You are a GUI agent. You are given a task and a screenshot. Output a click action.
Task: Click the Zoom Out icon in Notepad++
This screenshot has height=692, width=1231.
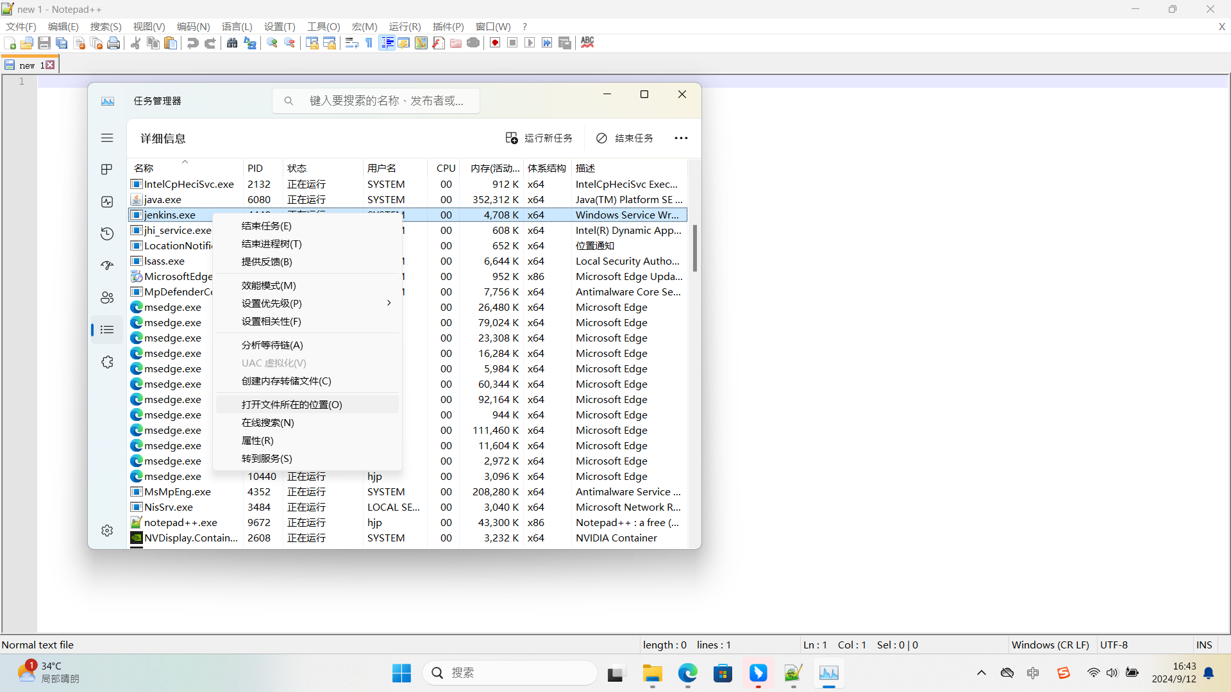290,43
